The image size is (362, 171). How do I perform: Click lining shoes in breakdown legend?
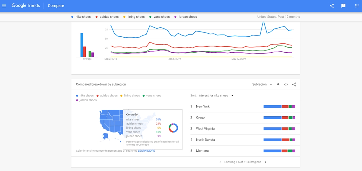point(130,96)
